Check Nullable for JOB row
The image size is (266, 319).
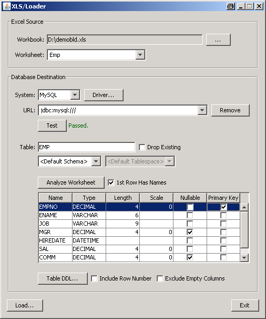tap(190, 224)
